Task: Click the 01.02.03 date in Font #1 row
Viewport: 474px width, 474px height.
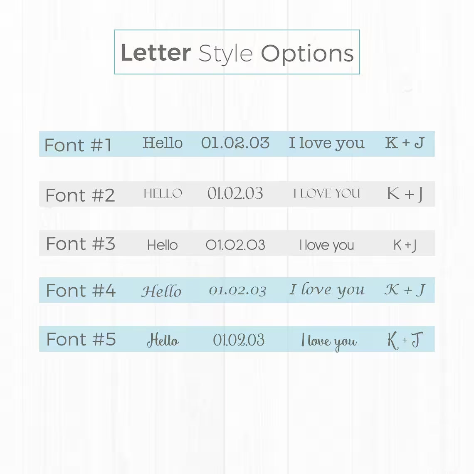Action: 235,143
